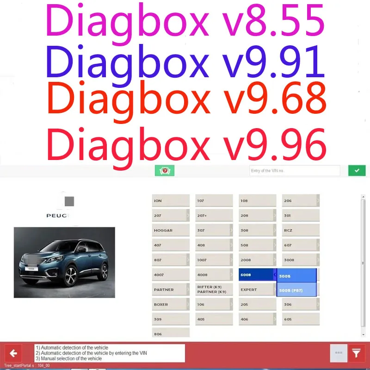Screen dimensions: 370x370
Task: Click the green help question mark icon
Action: [x=165, y=171]
